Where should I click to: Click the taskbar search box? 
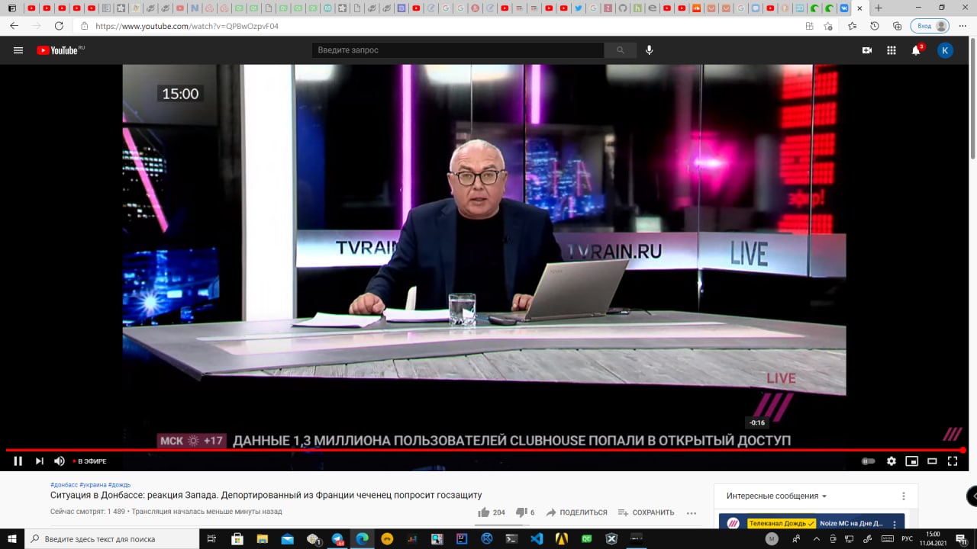(x=111, y=538)
